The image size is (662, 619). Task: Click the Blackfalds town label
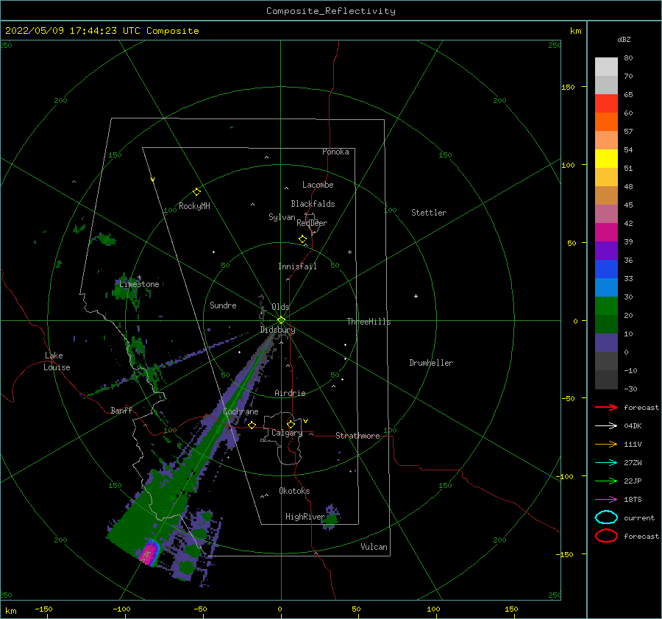click(313, 204)
